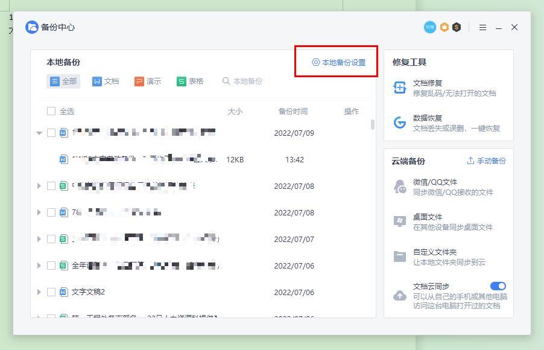The image size is (544, 350).
Task: Expand the 文字文稿2 backup entry
Action: point(39,292)
